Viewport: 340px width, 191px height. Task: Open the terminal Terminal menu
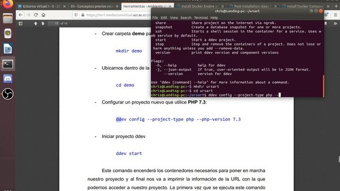[x=201, y=18]
